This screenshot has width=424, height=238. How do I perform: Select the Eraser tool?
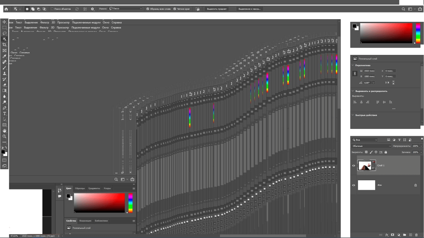coord(4,85)
